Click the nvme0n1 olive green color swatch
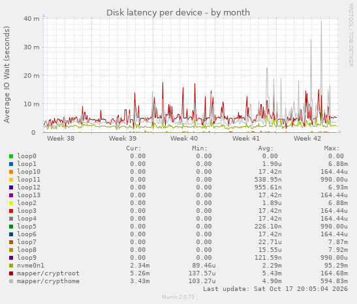Screen dimensions: 357x304 pyautogui.click(x=11, y=266)
